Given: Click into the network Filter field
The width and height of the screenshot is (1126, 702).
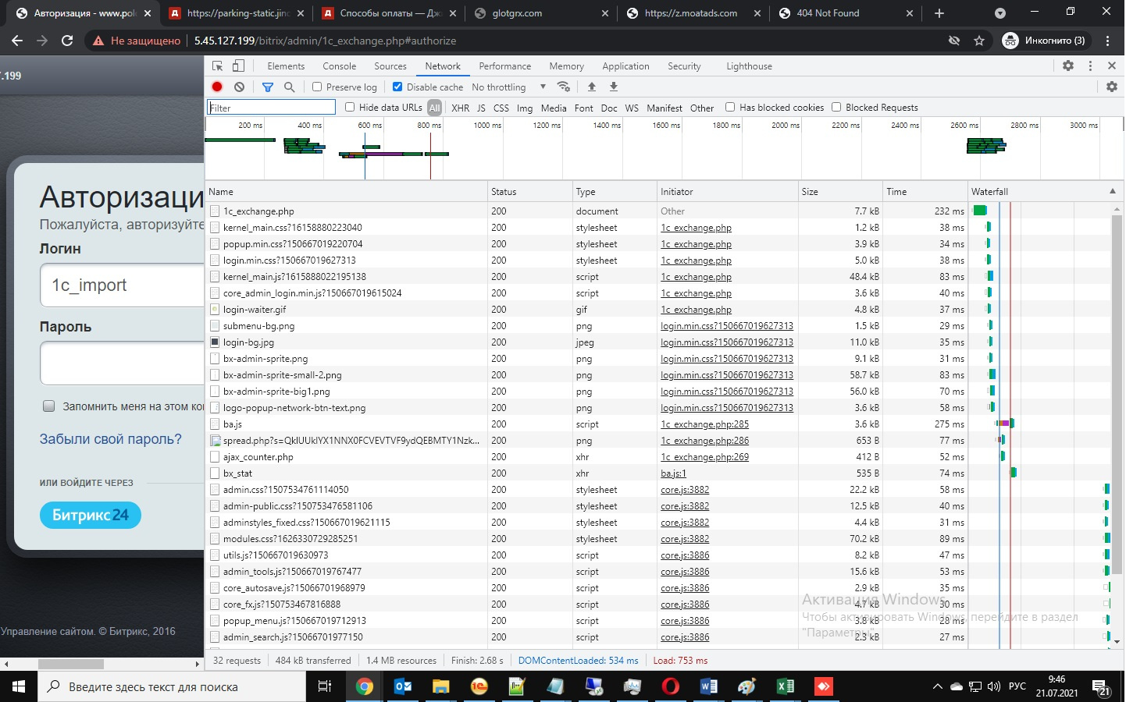Looking at the screenshot, I should coord(271,108).
